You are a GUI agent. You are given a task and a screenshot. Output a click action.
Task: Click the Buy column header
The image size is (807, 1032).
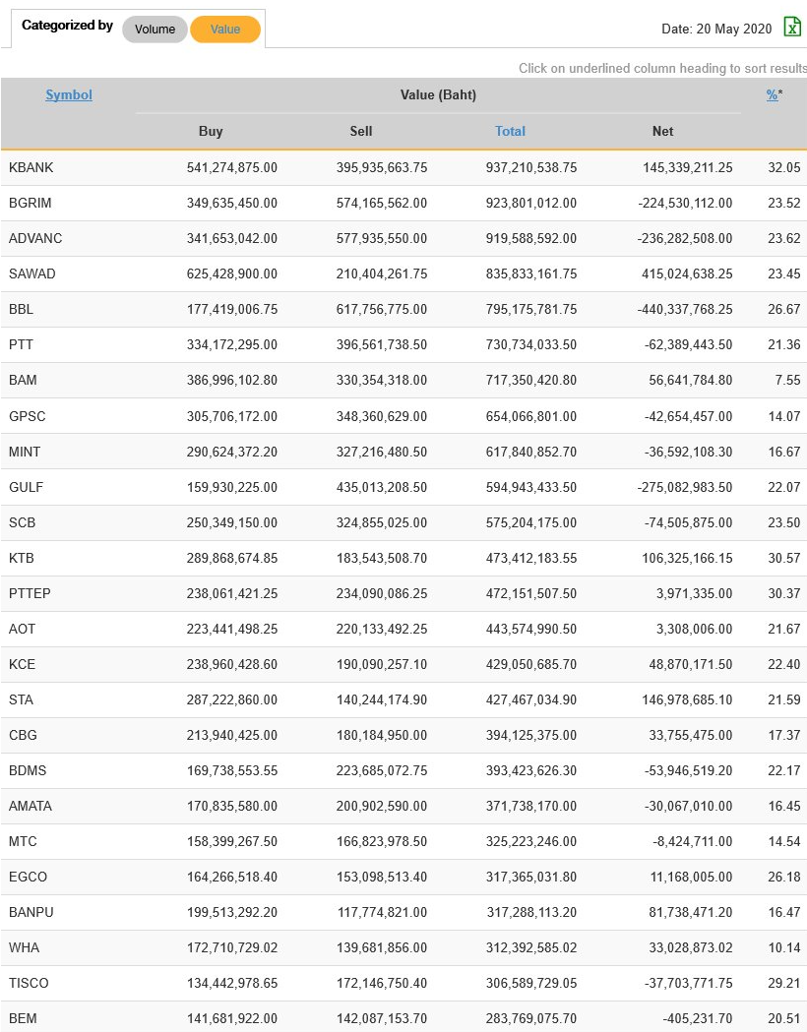point(211,131)
